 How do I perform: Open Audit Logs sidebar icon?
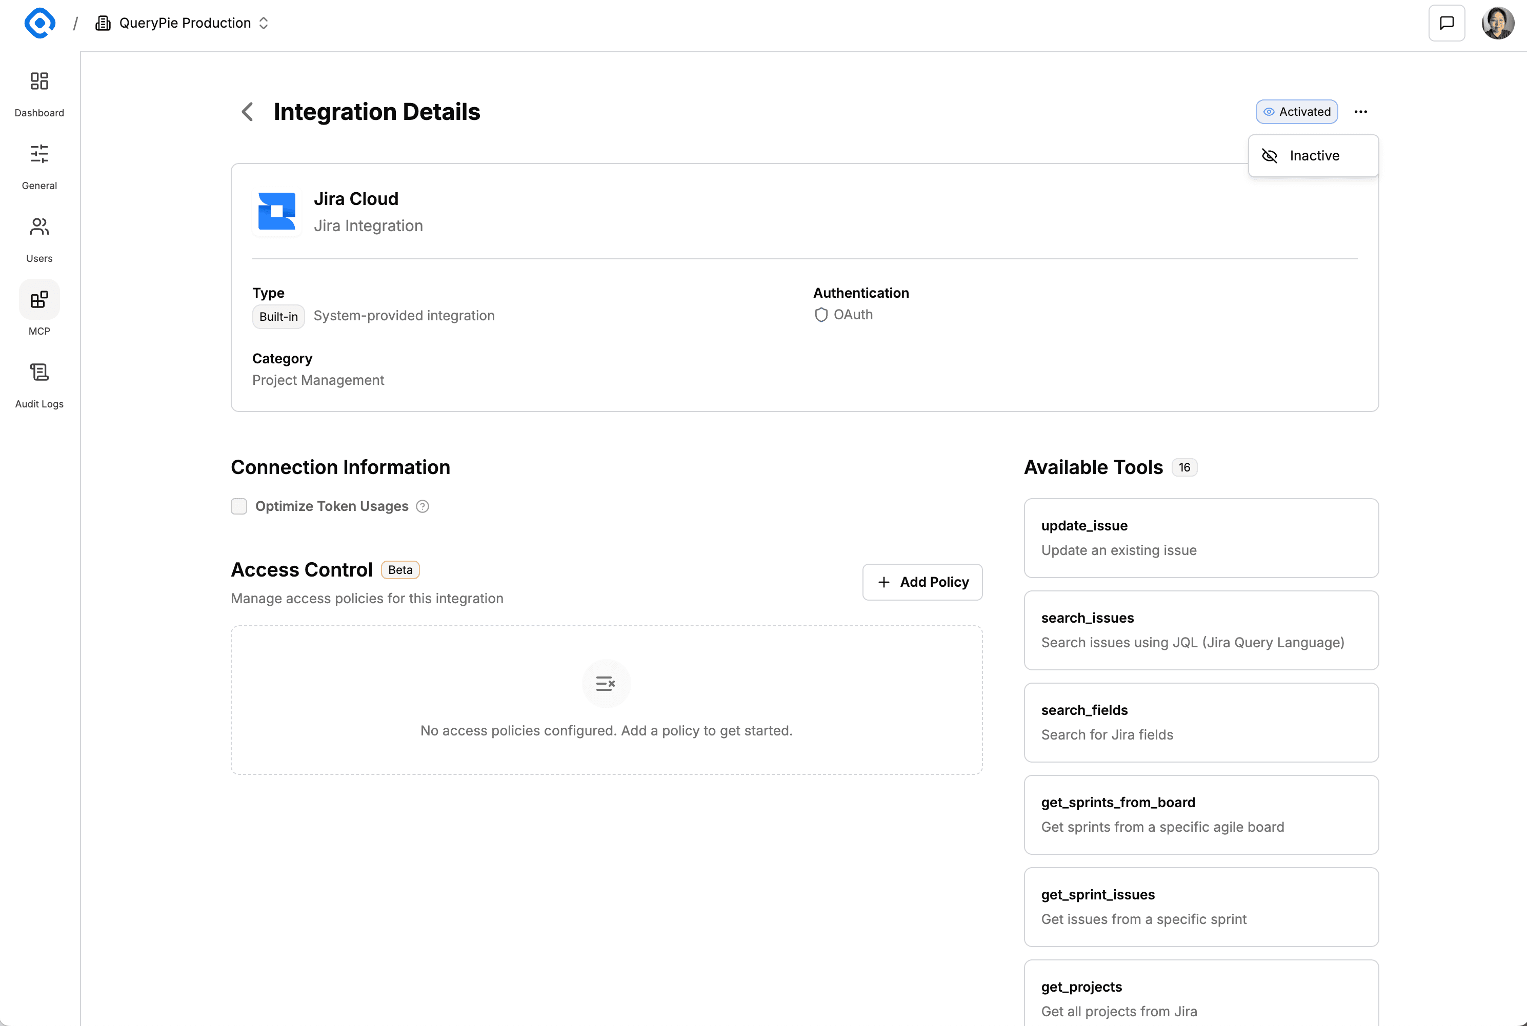point(39,372)
